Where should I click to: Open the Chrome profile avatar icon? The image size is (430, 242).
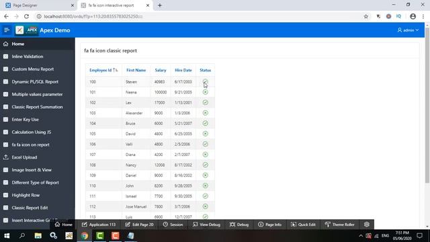tap(413, 16)
